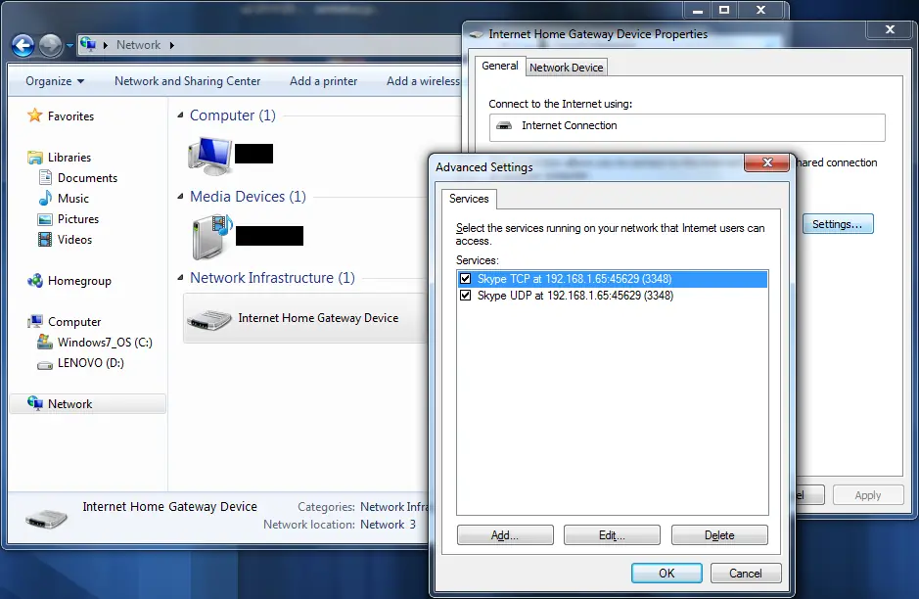Expand the arrow after Network breadcrumb
The width and height of the screenshot is (919, 599).
pos(171,45)
